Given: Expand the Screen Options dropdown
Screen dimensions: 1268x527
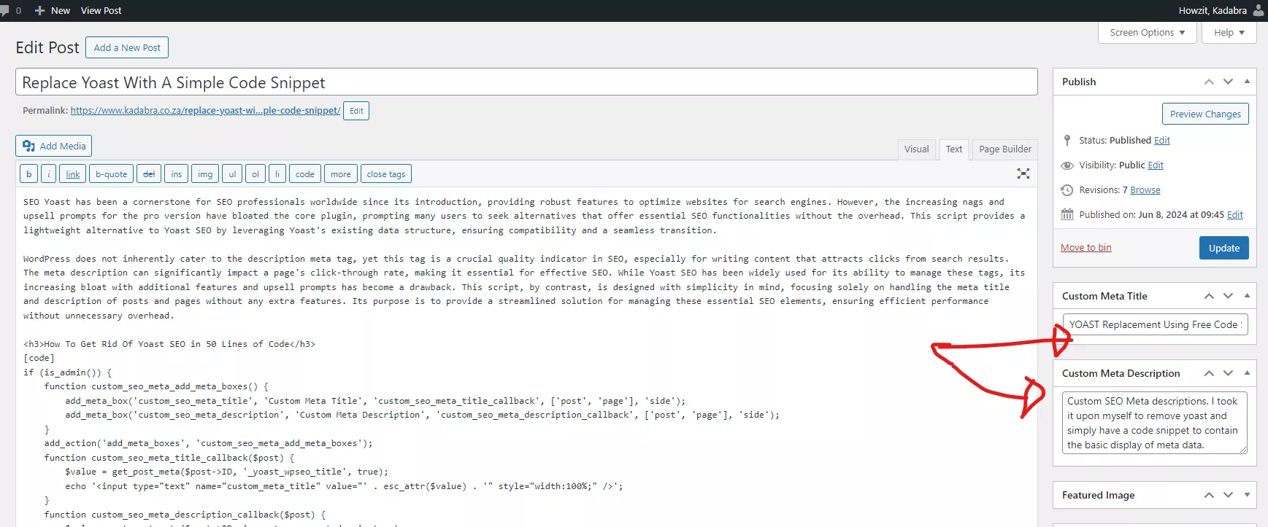Looking at the screenshot, I should coord(1148,33).
